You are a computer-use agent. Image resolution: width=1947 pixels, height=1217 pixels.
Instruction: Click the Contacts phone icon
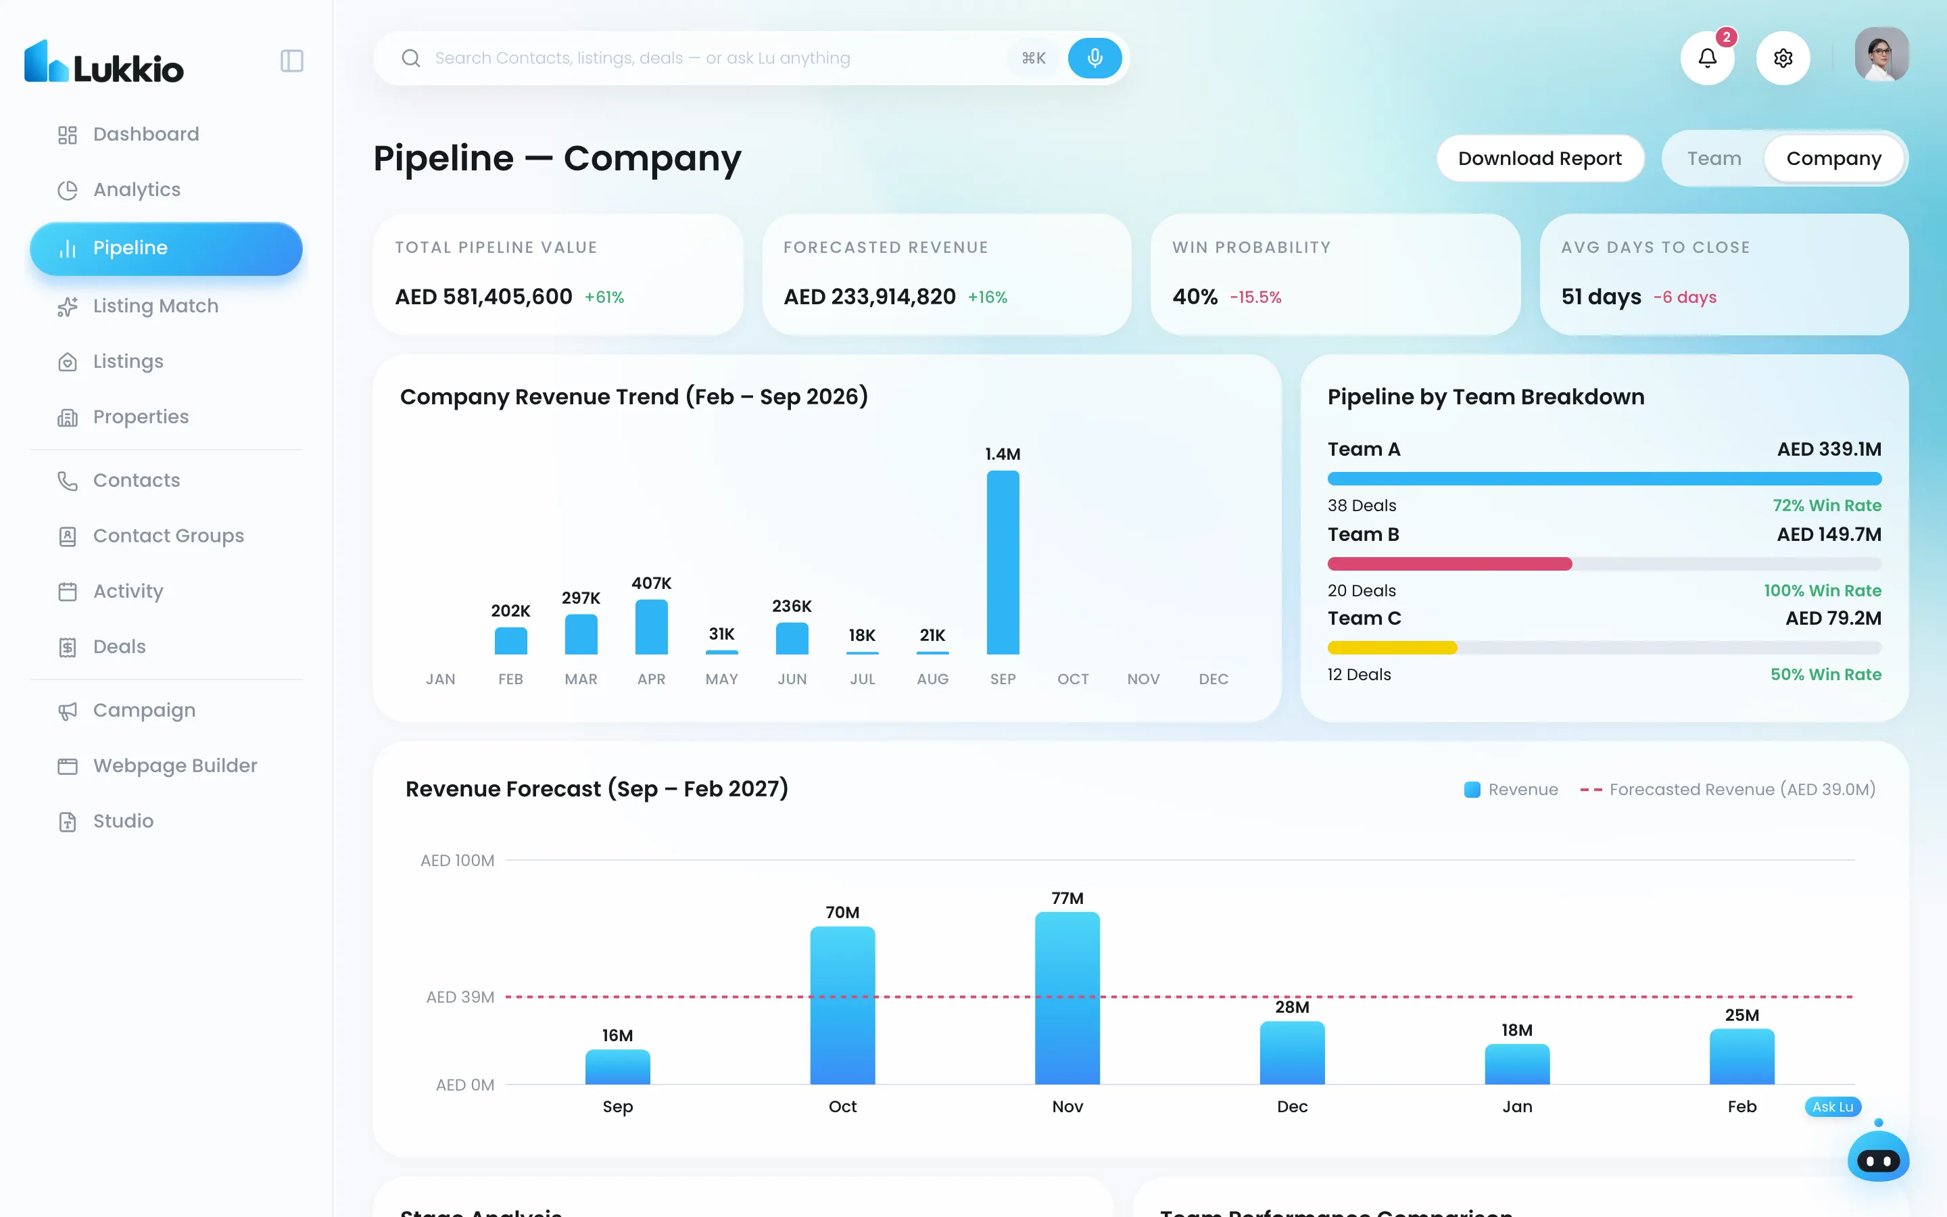pyautogui.click(x=68, y=481)
